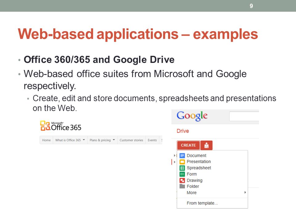This screenshot has width=296, height=222.
Task: Open the Customer stories tab
Action: (131, 140)
